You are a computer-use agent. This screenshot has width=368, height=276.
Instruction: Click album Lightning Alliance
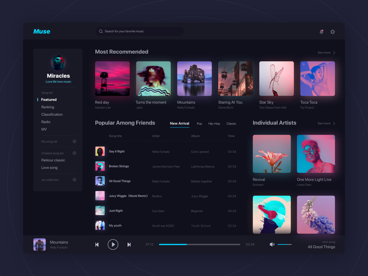click(x=203, y=167)
